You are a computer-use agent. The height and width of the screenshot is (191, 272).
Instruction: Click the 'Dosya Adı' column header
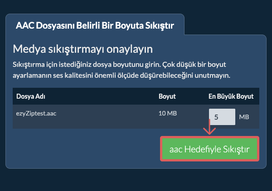[x=31, y=96]
